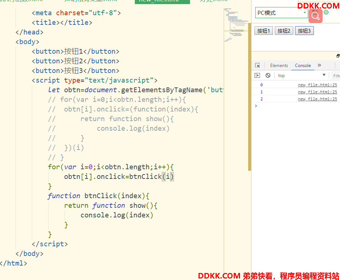Click the console Filter input field

coord(336,76)
